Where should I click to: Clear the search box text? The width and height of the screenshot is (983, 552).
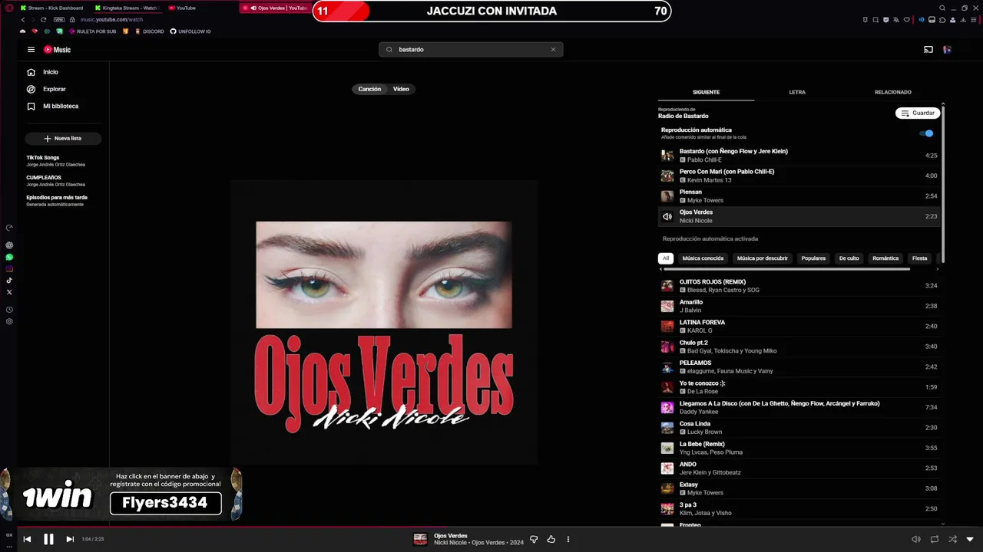click(x=553, y=49)
